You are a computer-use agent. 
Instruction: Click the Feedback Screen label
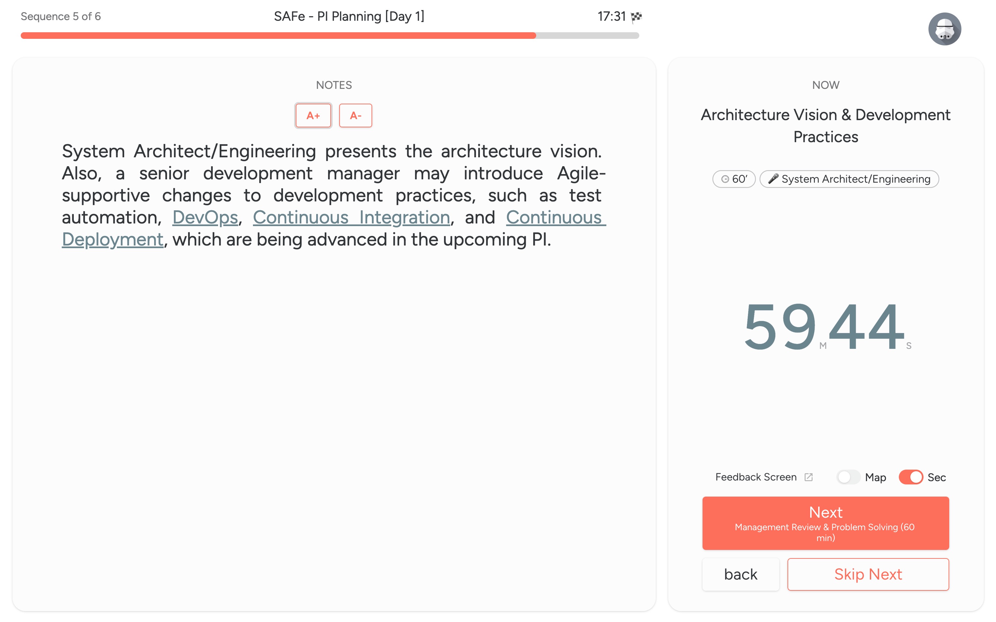pyautogui.click(x=756, y=477)
